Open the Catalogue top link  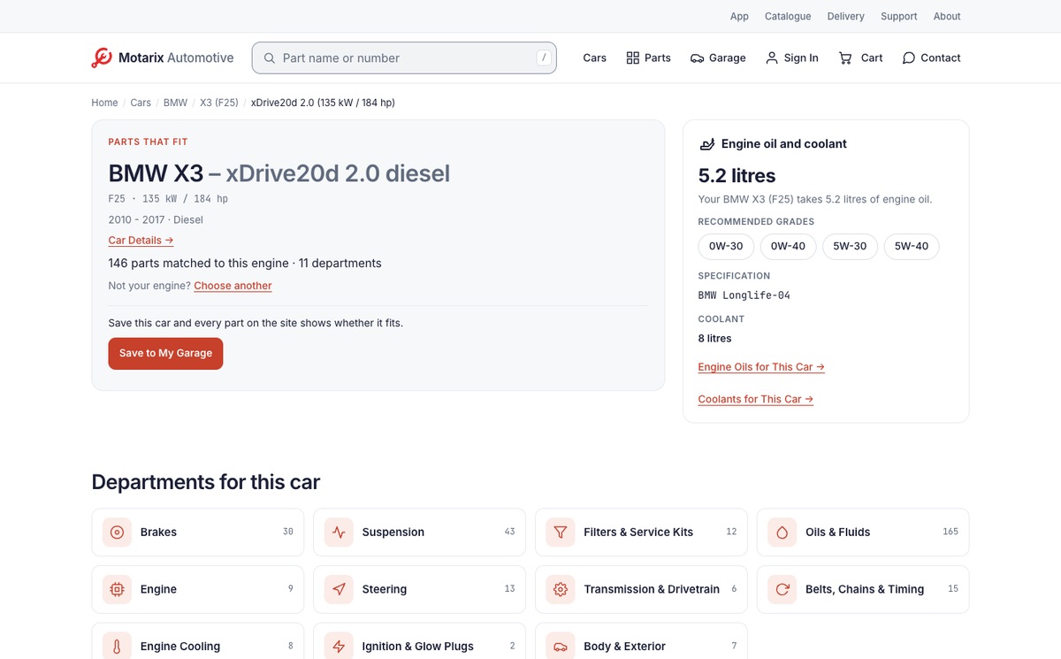(788, 16)
